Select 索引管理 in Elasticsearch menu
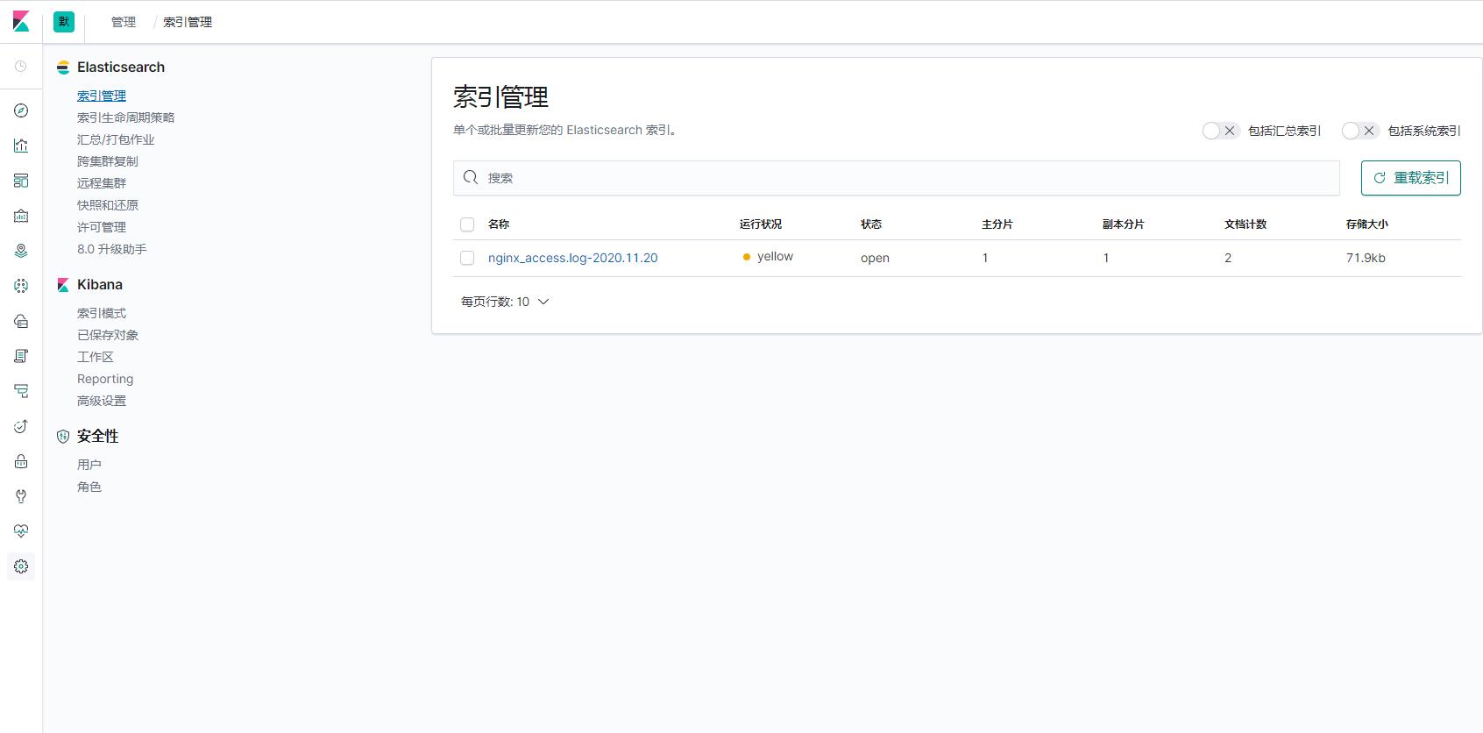 tap(102, 96)
